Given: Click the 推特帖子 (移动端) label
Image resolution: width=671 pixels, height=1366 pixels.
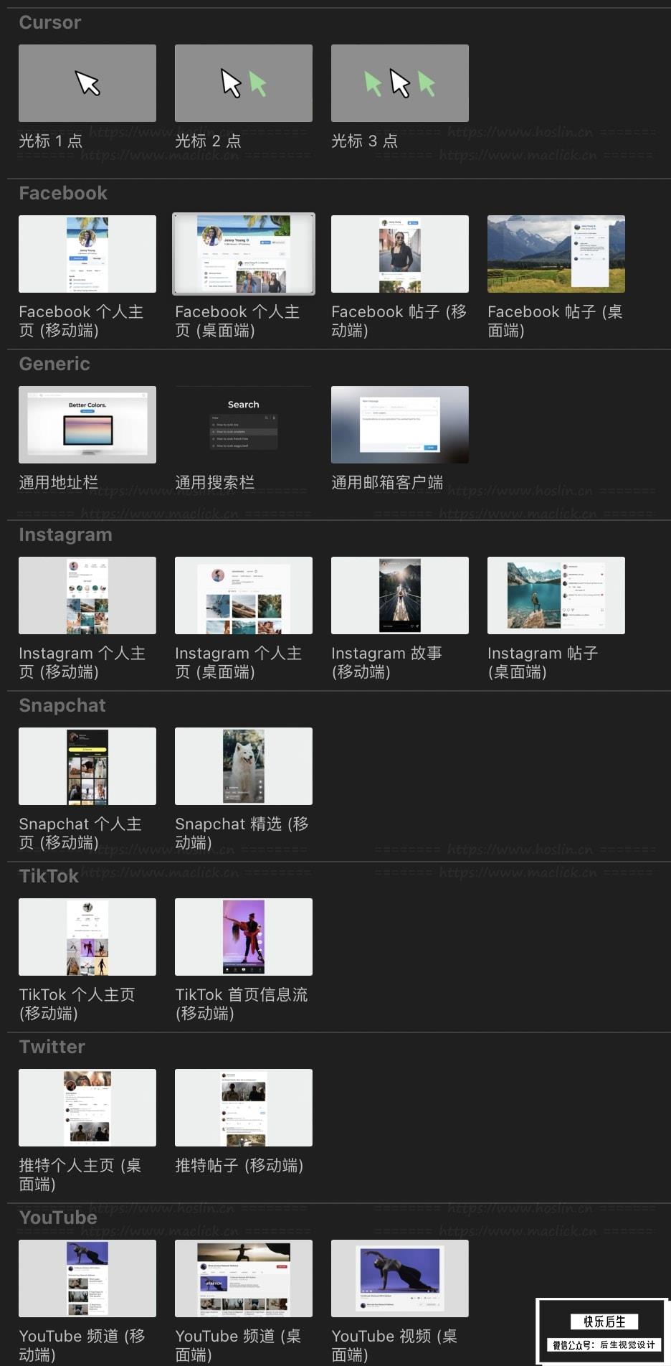Looking at the screenshot, I should coord(239,1165).
